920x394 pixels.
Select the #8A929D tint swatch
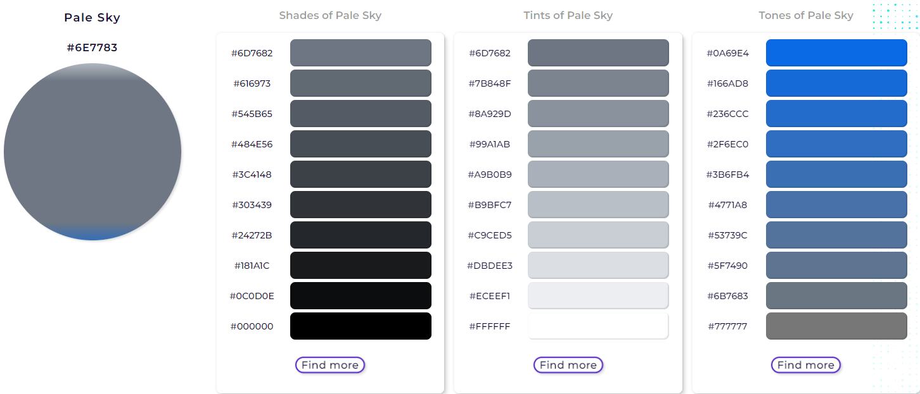pos(598,113)
